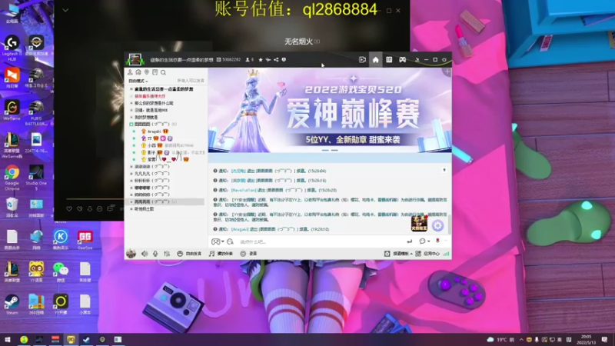Click the free speech (自由发言) button
This screenshot has width=615, height=346.
(189, 254)
